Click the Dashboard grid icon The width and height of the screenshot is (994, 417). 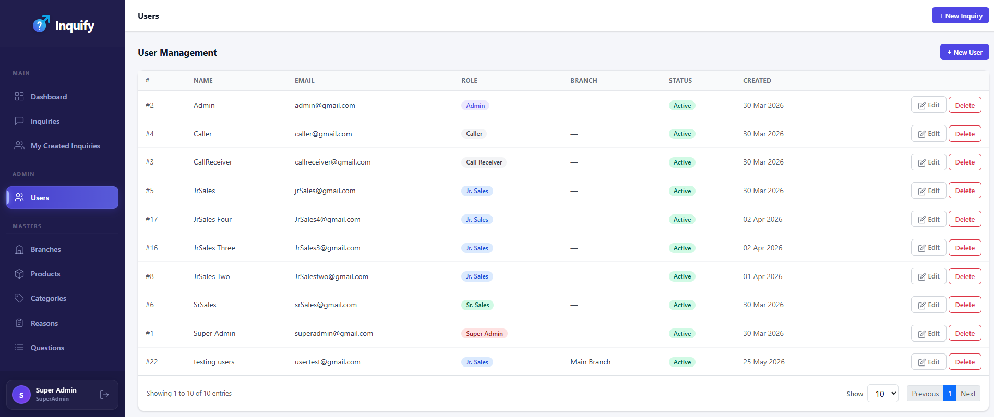19,96
